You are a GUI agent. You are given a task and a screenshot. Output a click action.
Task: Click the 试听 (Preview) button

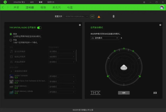[124, 93]
